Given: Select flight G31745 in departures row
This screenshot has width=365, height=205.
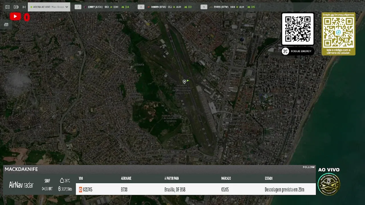Looking at the screenshot, I should pos(196,189).
